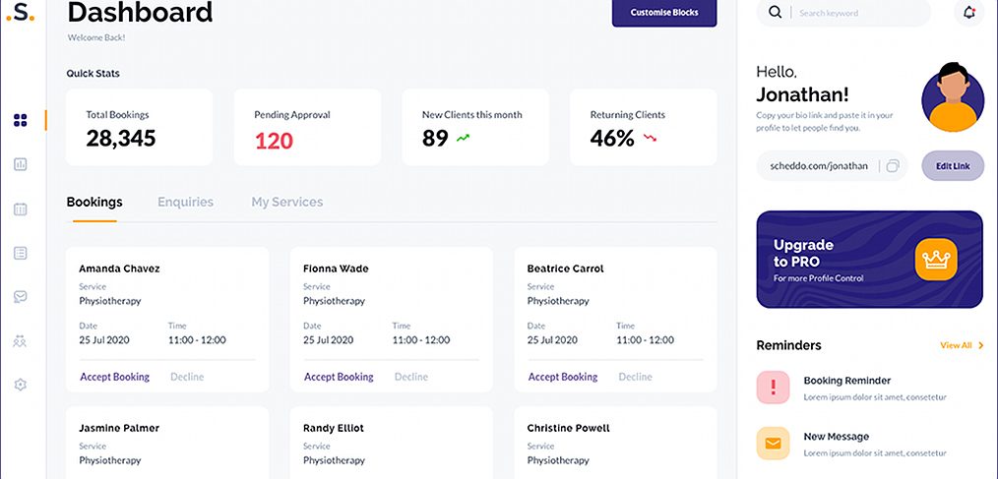Open the settings gear icon in sidebar

click(x=21, y=385)
